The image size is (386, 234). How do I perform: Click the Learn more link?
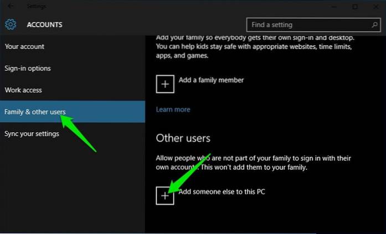point(173,110)
